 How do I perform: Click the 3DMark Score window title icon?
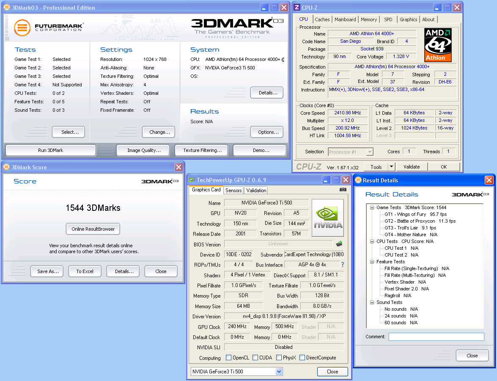click(6, 167)
